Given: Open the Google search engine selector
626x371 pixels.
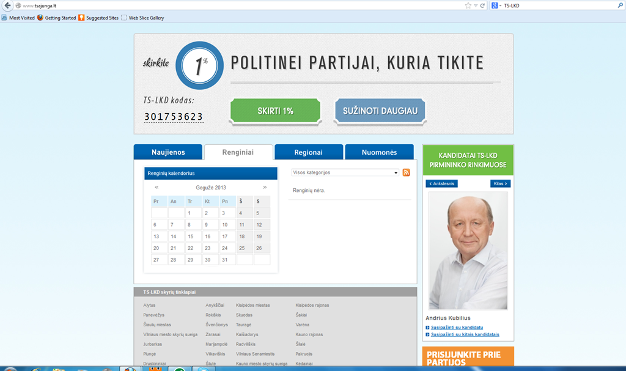Looking at the screenshot, I should click(496, 6).
